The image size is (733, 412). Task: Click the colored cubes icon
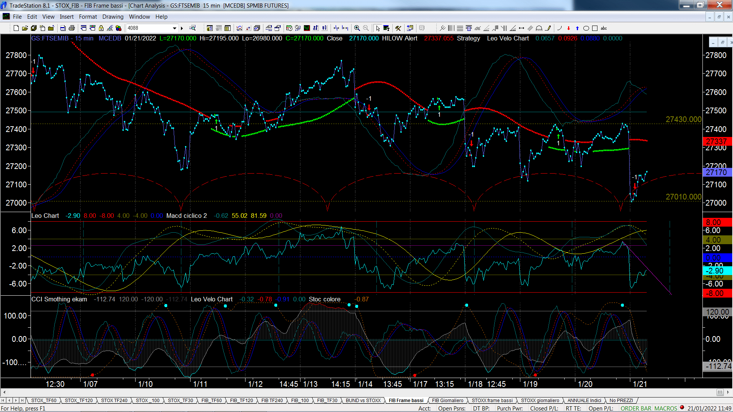click(118, 28)
